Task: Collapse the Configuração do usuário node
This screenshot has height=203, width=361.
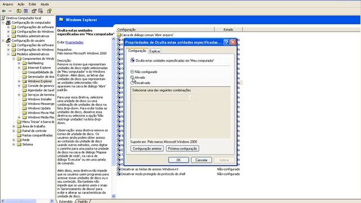Action: [3, 41]
